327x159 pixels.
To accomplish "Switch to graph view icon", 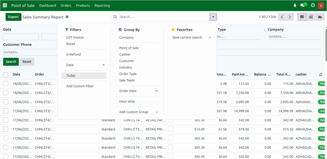I will (320, 17).
